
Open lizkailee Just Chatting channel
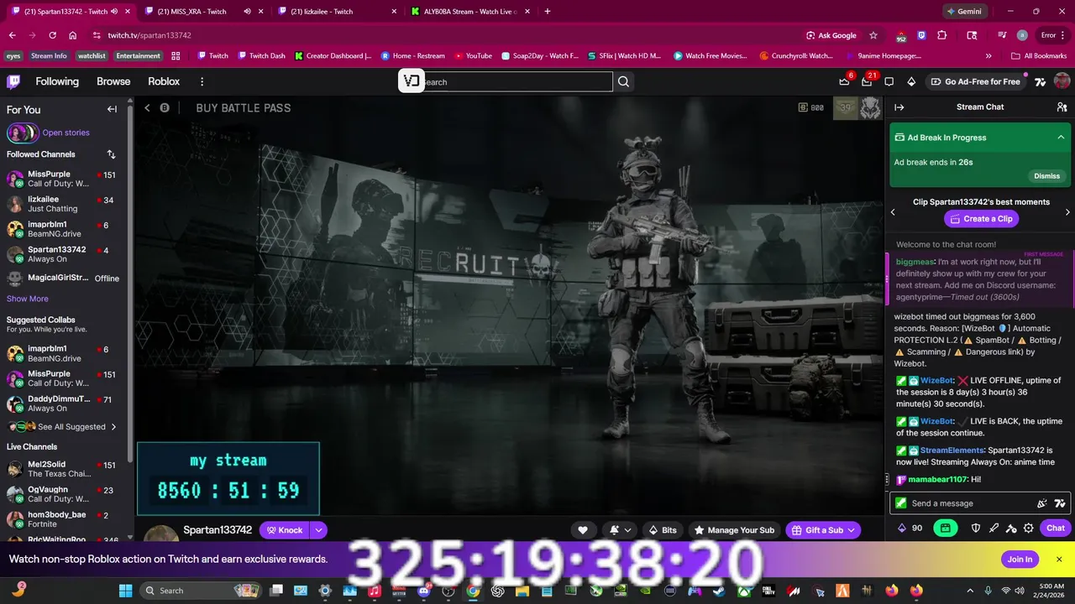coord(65,204)
